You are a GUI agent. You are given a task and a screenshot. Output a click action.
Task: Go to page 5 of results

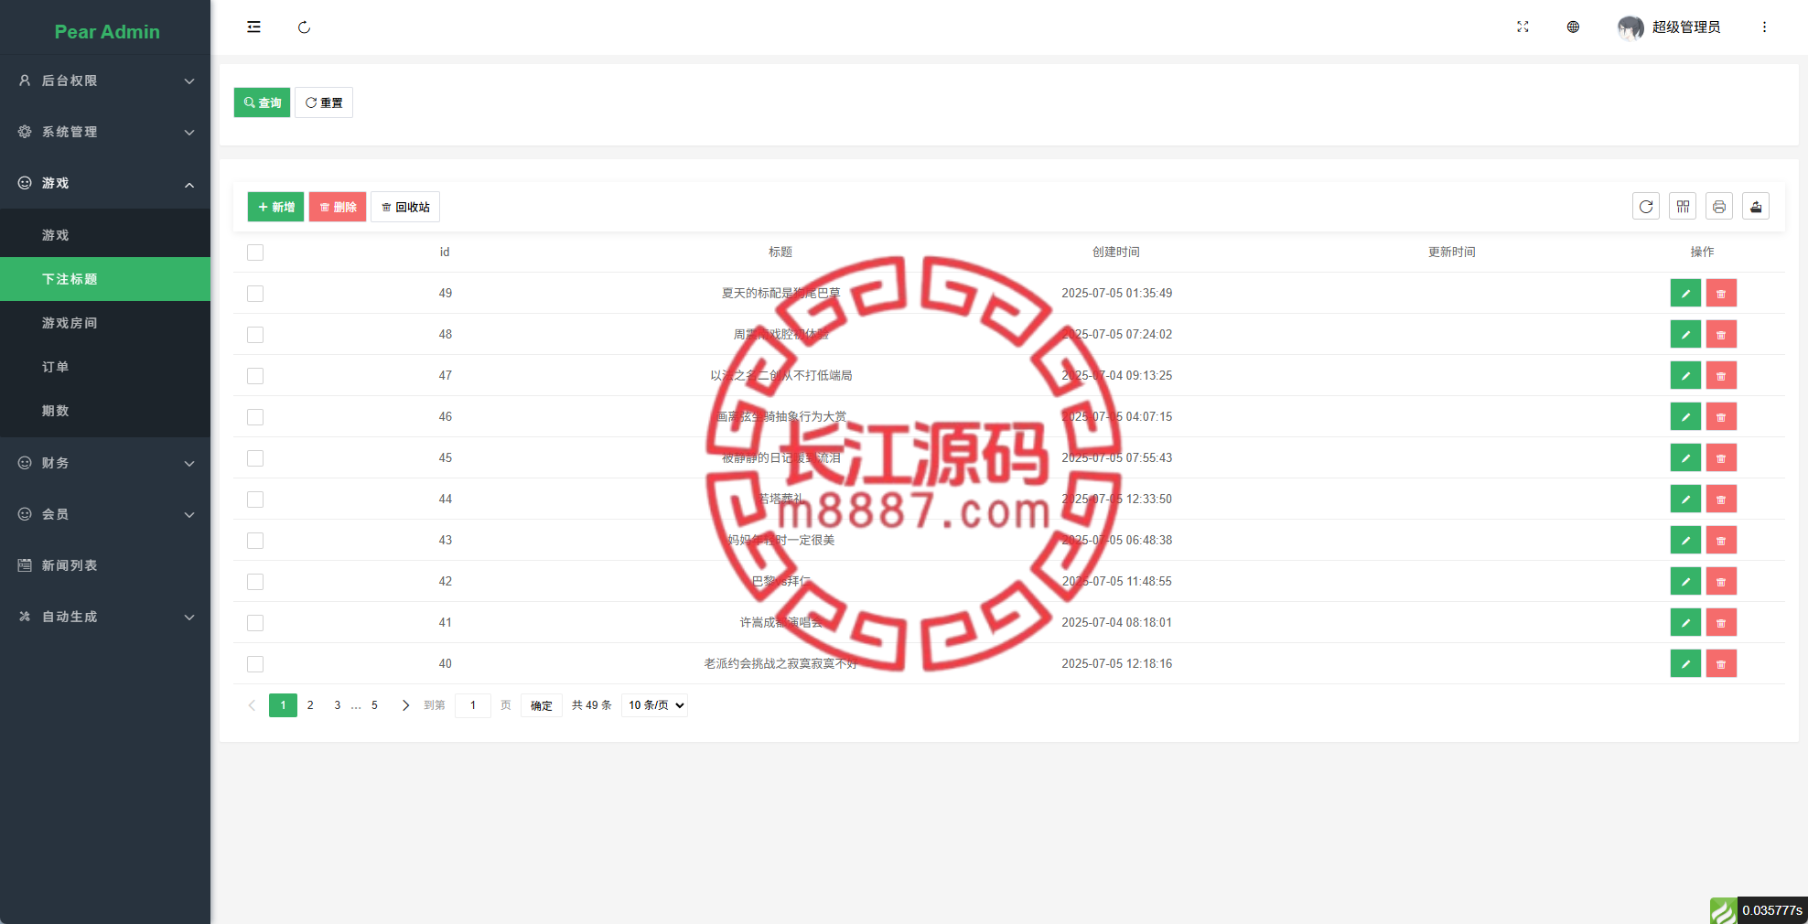tap(374, 705)
